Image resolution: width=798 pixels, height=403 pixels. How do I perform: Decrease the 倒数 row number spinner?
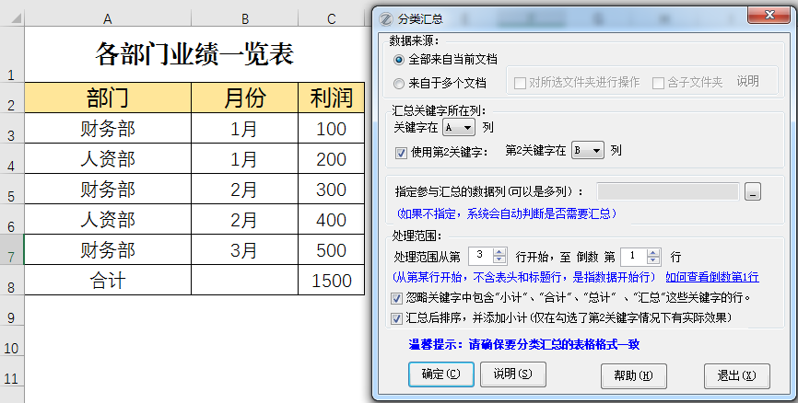click(x=652, y=260)
